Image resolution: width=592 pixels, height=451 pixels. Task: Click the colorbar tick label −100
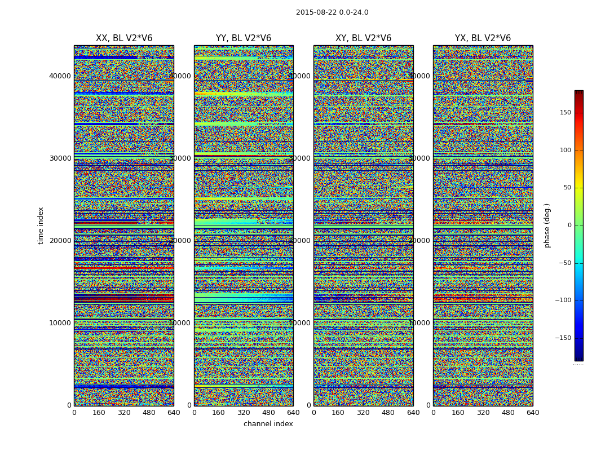(563, 300)
